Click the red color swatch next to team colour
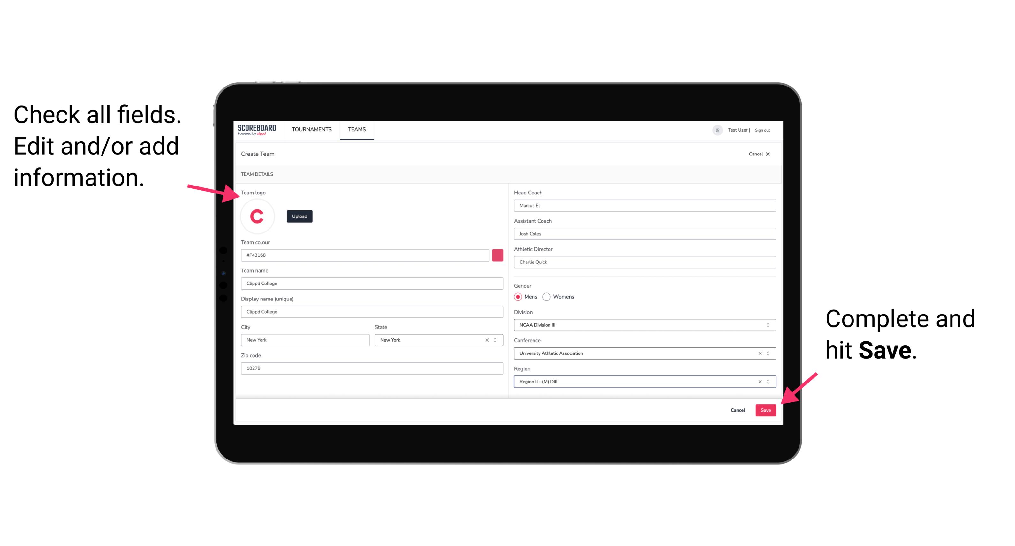1015x546 pixels. tap(497, 255)
